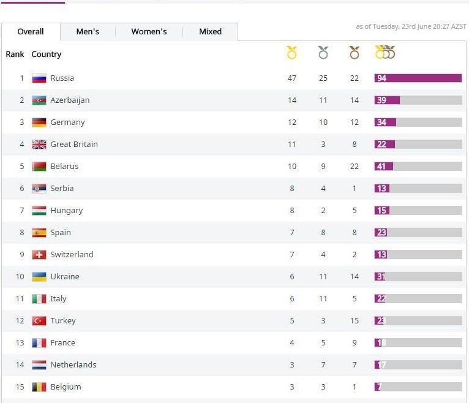The height and width of the screenshot is (403, 469).
Task: Click the bronze medal column icon
Action: [355, 53]
